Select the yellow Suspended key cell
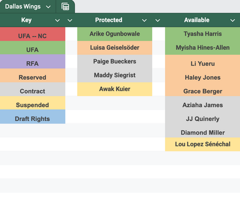The height and width of the screenshot is (206, 240). [x=32, y=103]
